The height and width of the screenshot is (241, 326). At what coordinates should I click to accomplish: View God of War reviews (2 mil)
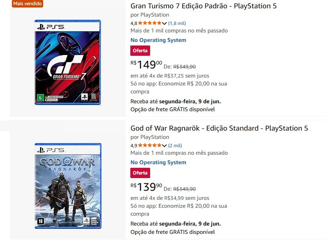175,146
